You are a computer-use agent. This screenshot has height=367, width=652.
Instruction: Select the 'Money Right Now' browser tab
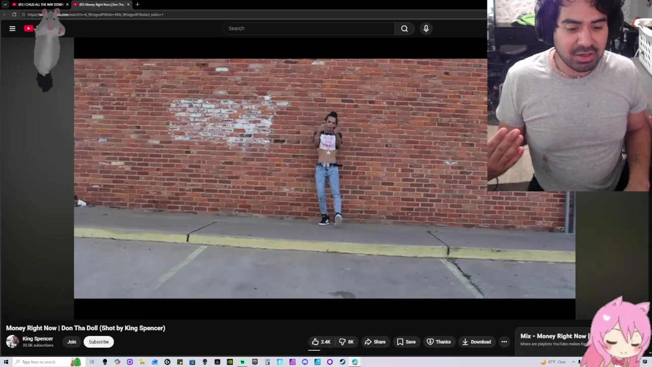(101, 5)
